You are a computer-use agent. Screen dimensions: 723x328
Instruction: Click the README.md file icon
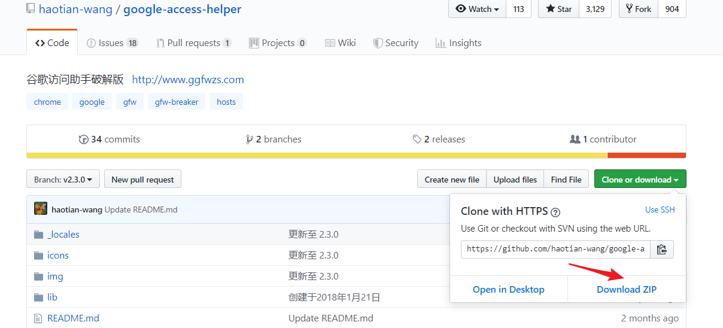[x=38, y=318]
